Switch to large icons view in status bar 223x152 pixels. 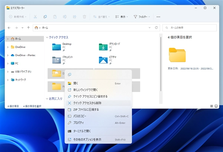(x=216, y=106)
